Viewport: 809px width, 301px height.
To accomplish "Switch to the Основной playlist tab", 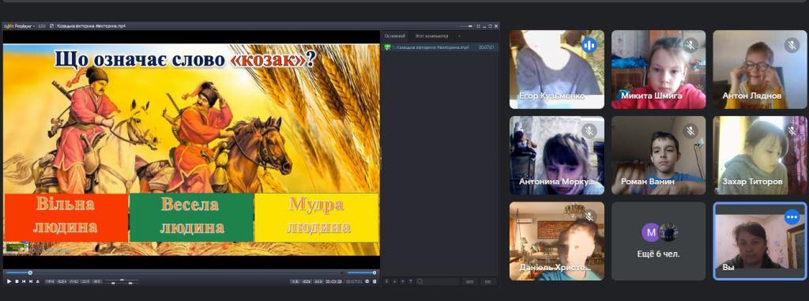I will 395,36.
